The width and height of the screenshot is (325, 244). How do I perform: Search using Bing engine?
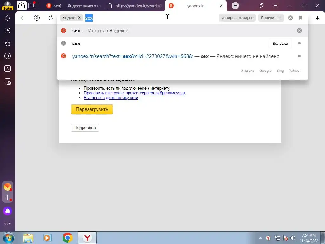[280, 71]
